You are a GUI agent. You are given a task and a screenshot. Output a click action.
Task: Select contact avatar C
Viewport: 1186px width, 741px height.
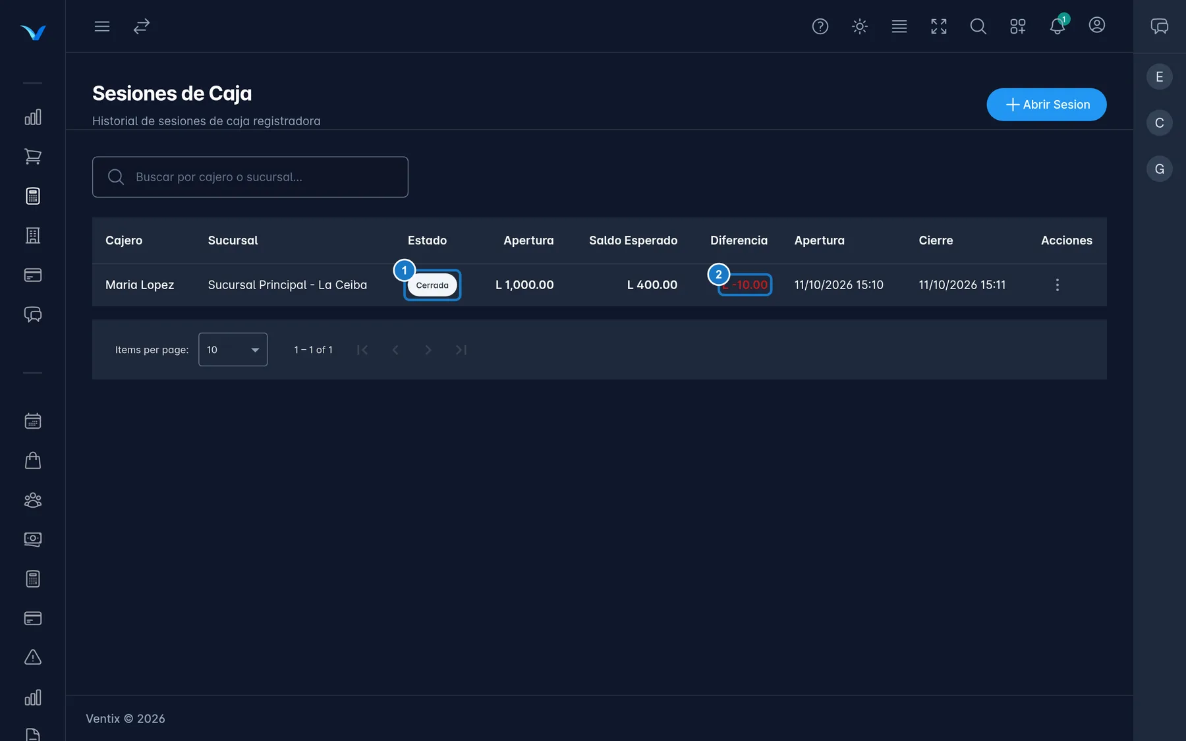pyautogui.click(x=1160, y=123)
